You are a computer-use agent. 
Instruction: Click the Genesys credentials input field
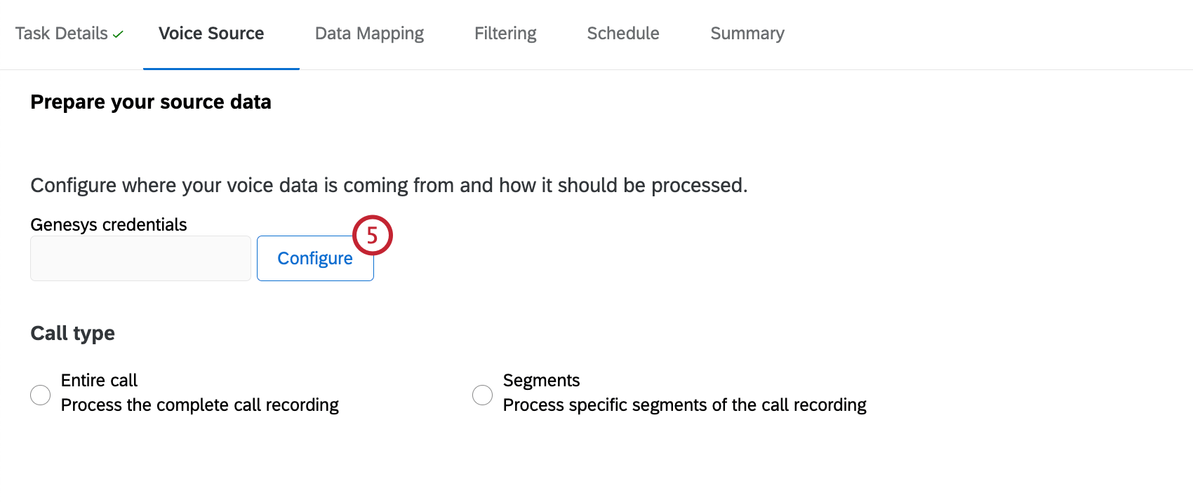140,258
